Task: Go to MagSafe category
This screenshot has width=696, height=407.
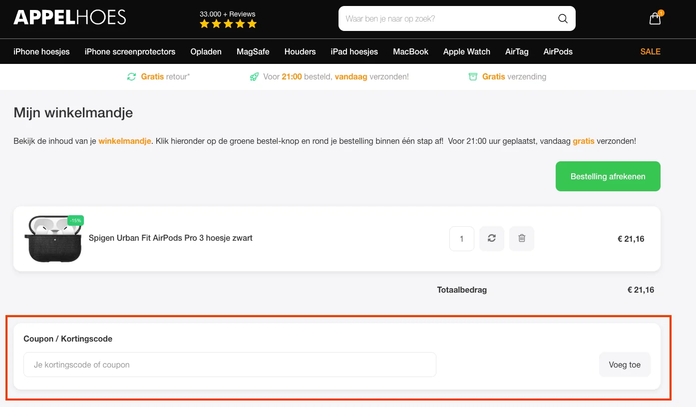Action: point(253,51)
